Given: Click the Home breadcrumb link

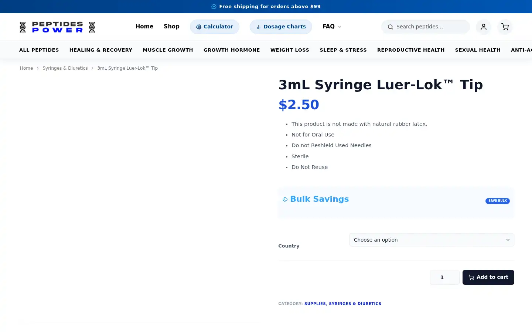Looking at the screenshot, I should [27, 68].
